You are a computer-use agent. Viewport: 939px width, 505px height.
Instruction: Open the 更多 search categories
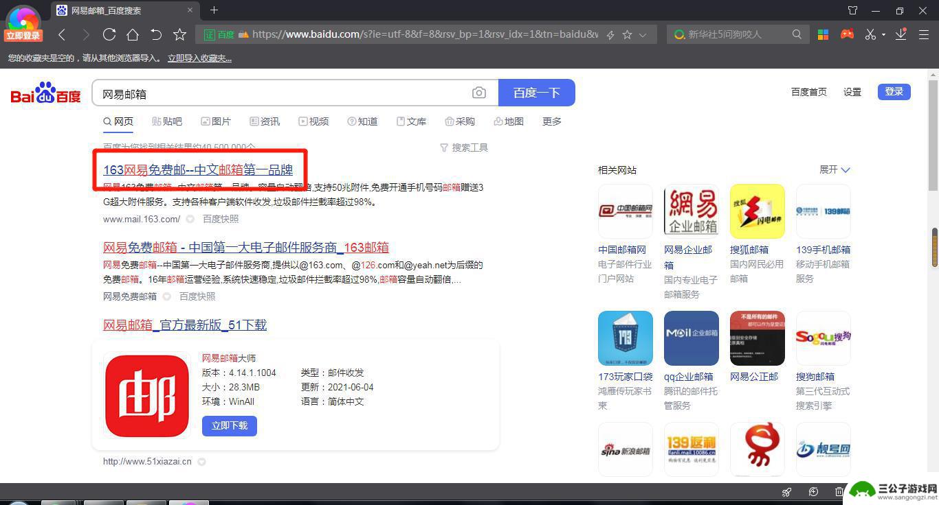click(552, 121)
